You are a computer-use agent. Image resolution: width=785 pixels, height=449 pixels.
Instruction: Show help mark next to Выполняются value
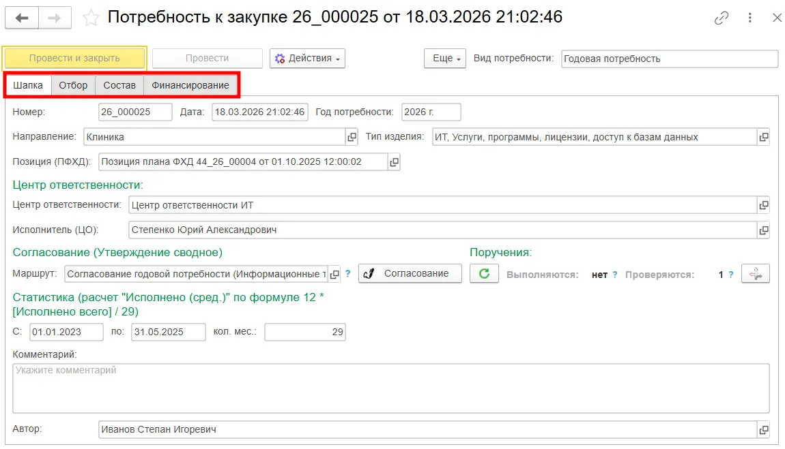[615, 275]
